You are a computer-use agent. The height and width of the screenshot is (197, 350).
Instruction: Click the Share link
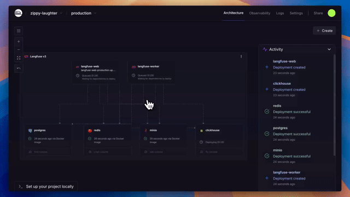click(x=318, y=13)
